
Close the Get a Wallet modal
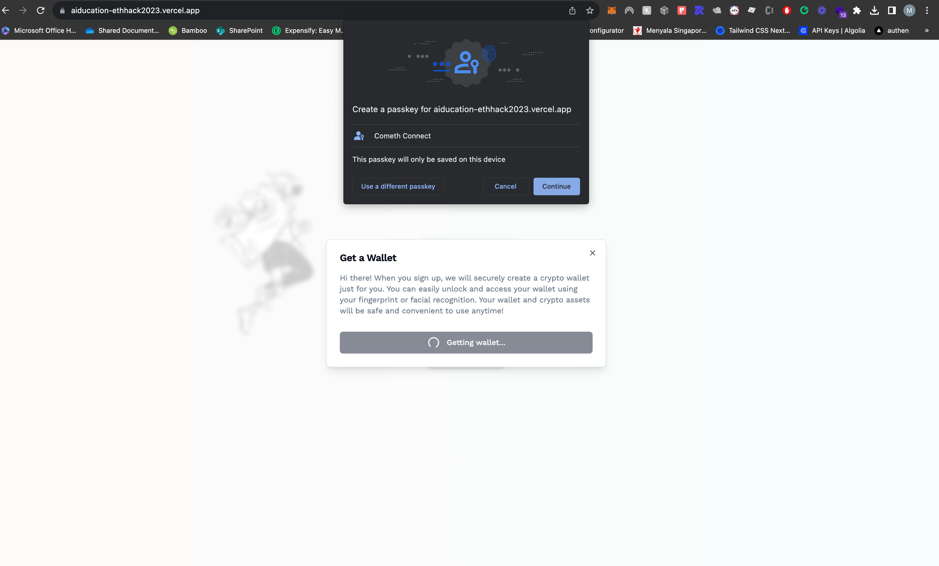tap(592, 253)
